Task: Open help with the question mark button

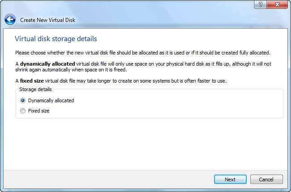Action: (260, 4)
